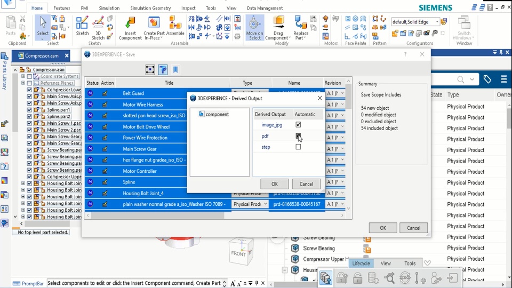Open the Data Management tab
This screenshot has height=288, width=512.
point(265,8)
